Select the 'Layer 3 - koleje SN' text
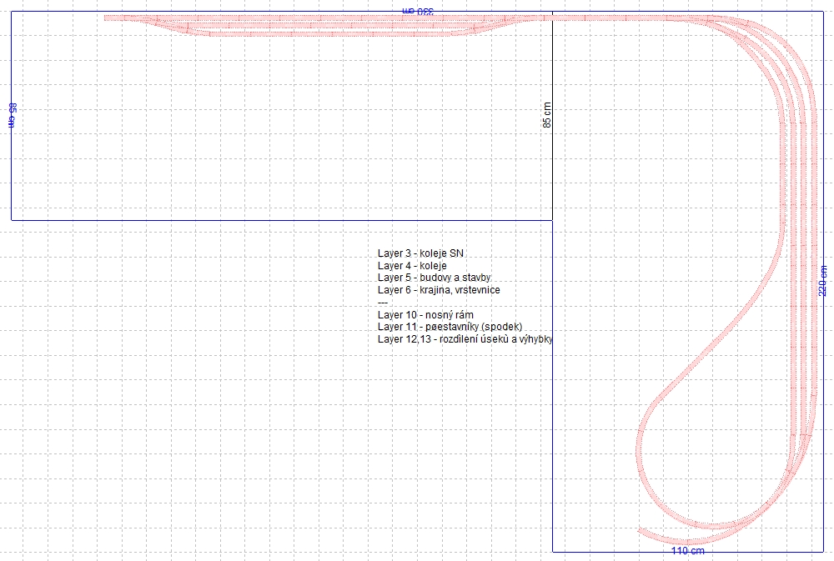 (x=420, y=253)
